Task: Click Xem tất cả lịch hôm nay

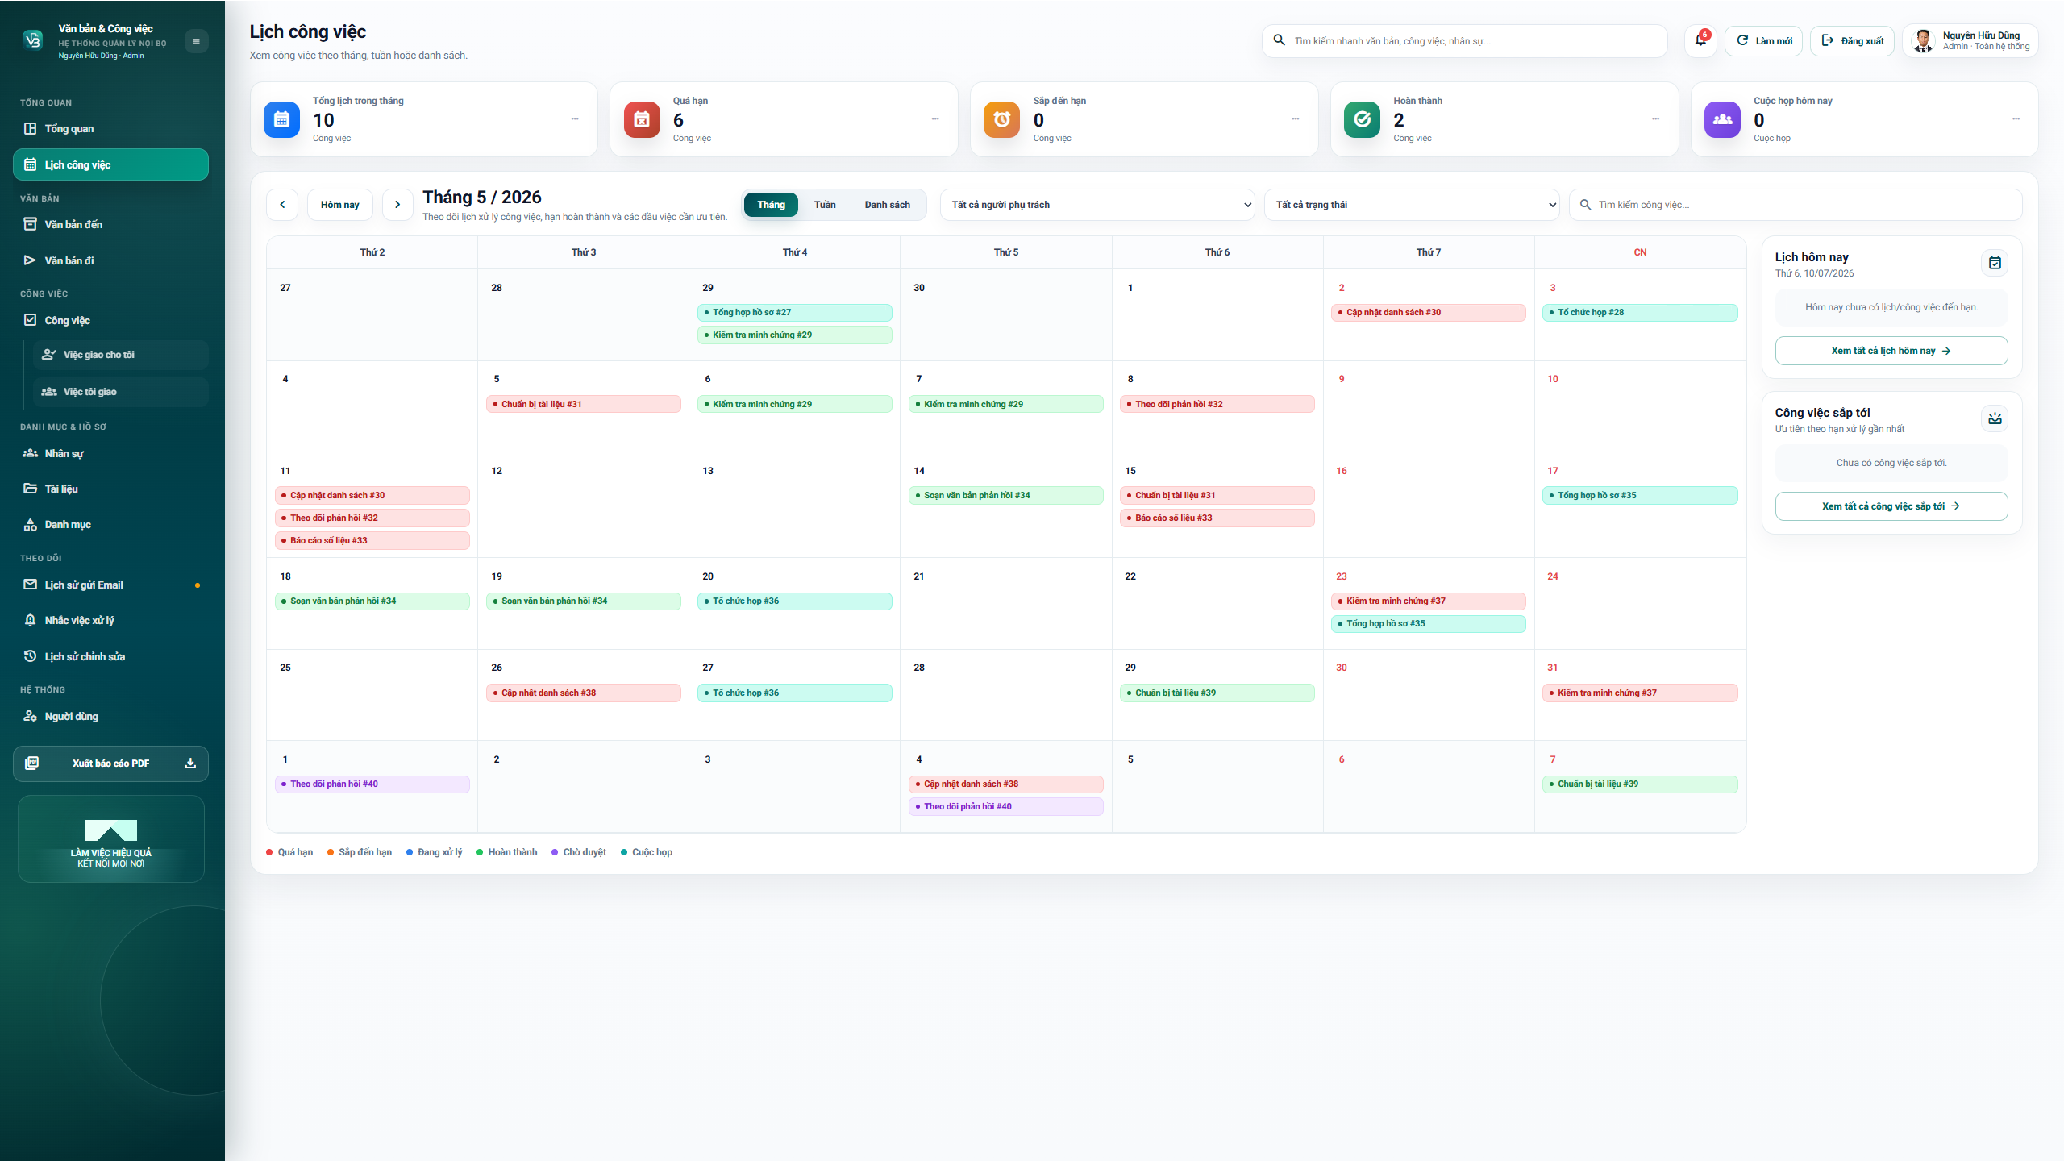Action: click(x=1891, y=351)
